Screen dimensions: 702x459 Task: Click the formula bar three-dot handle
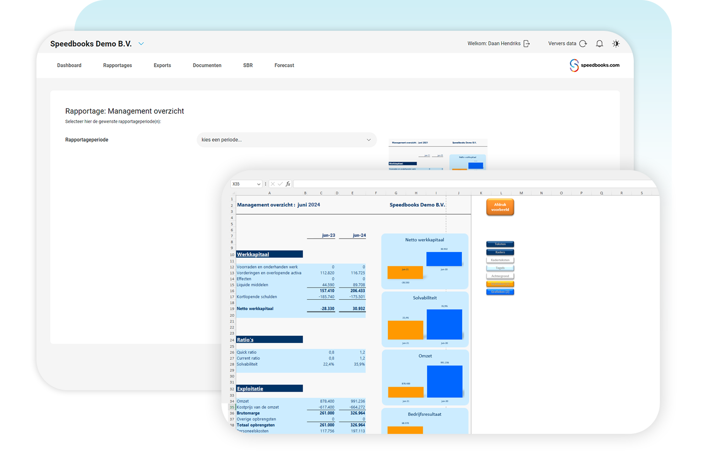point(265,184)
